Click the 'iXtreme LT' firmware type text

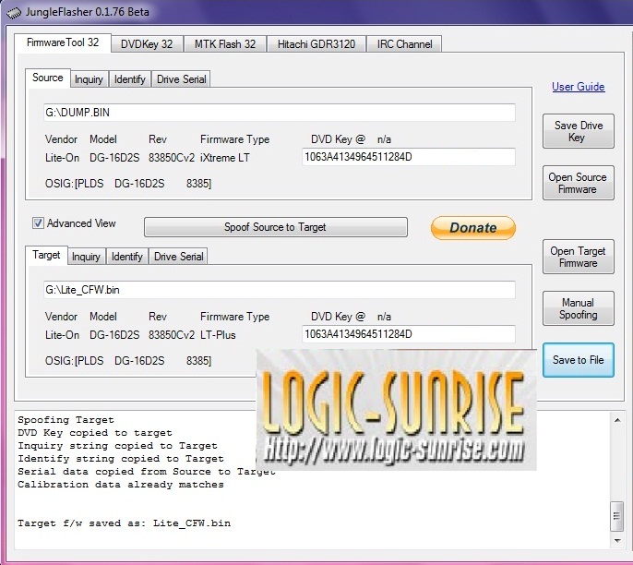(x=225, y=158)
